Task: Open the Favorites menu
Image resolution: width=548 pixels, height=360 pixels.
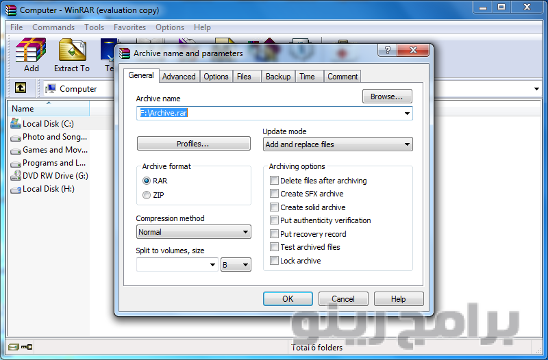Action: pyautogui.click(x=129, y=27)
